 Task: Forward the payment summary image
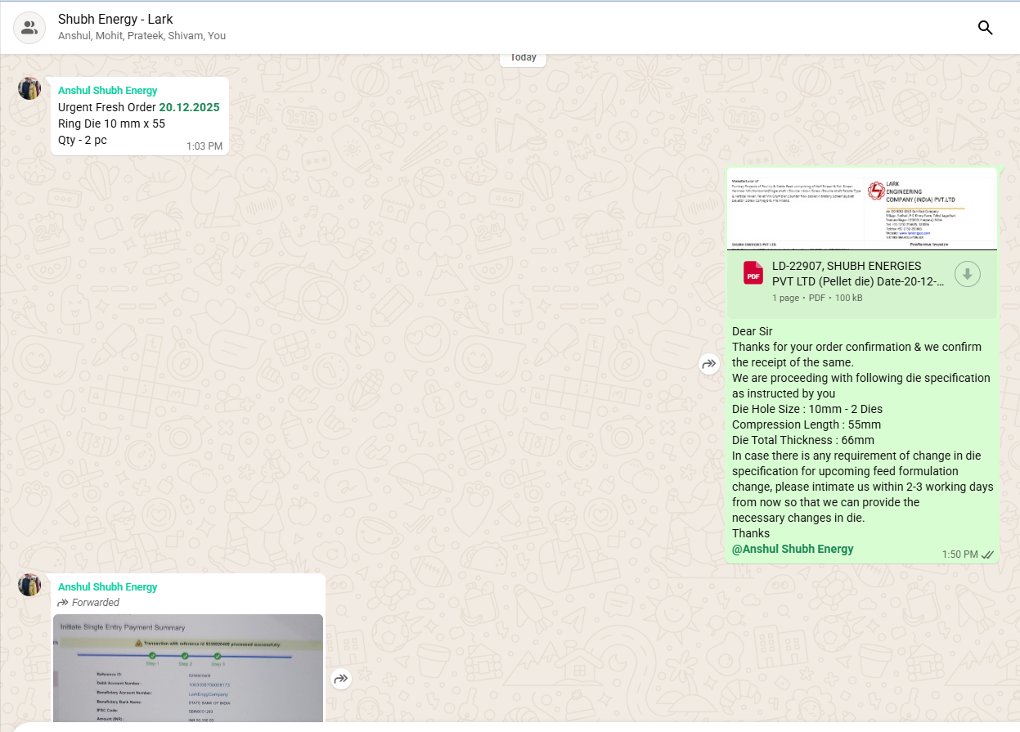tap(341, 679)
